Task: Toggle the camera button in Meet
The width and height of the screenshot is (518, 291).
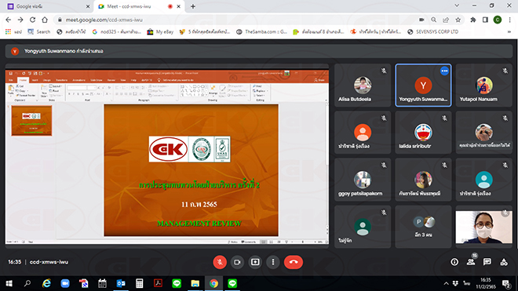Action: [237, 262]
